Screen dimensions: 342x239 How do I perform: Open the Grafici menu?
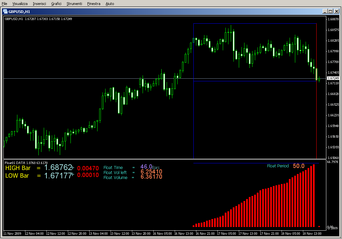pyautogui.click(x=56, y=4)
